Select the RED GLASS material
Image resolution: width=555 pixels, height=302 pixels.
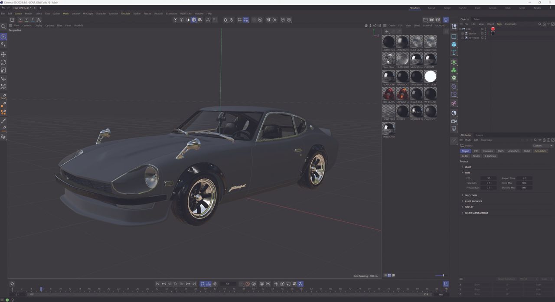388,94
